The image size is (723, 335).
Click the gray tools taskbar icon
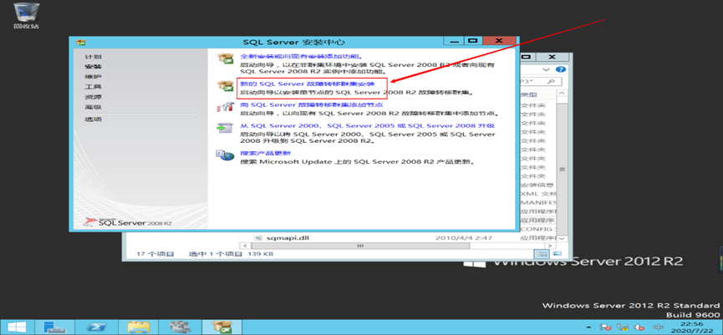(x=181, y=327)
